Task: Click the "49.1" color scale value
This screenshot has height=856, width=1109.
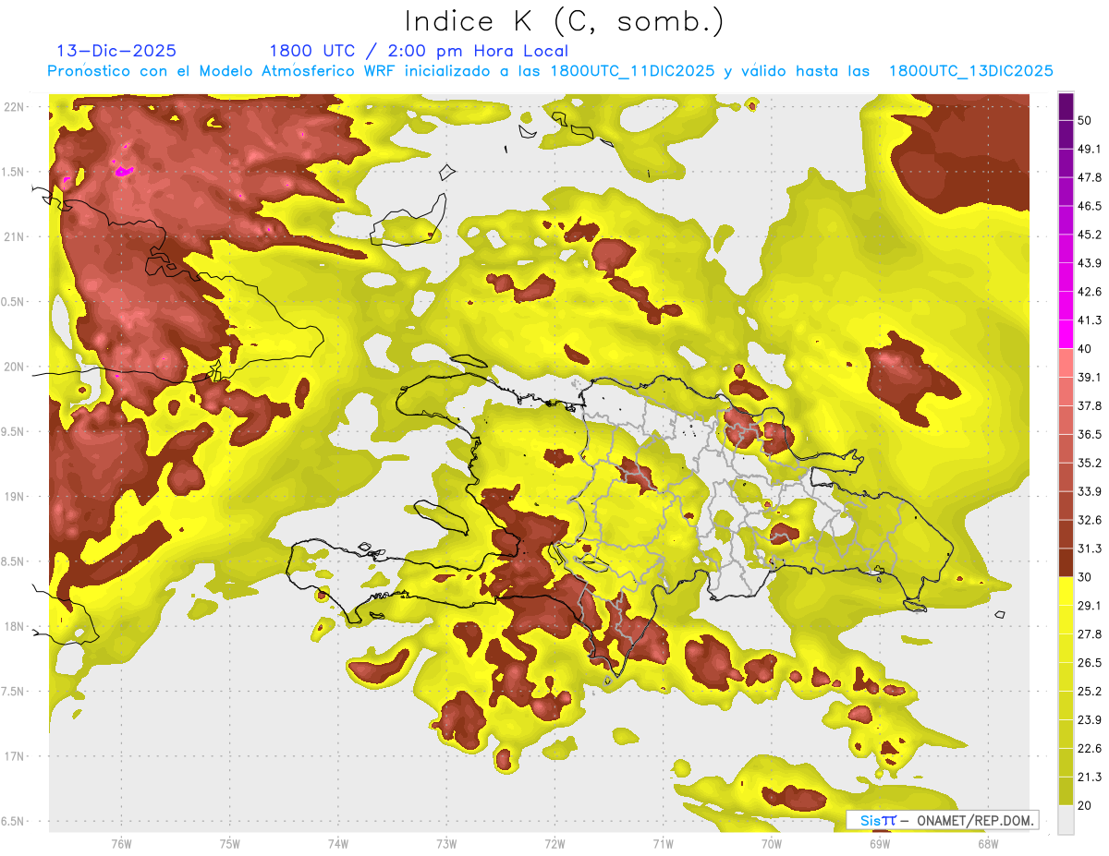Action: click(x=1090, y=149)
